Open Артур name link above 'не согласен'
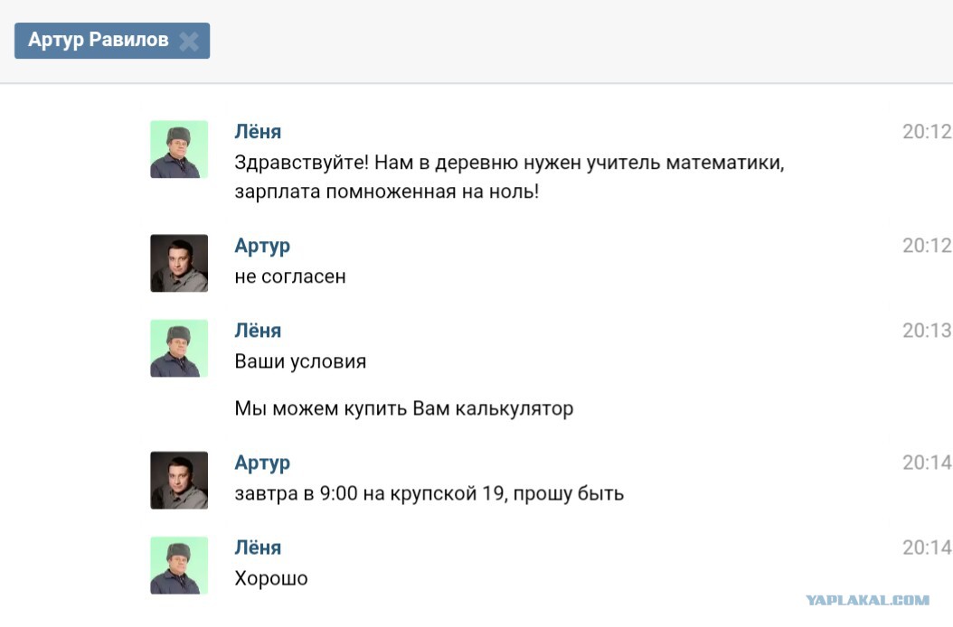953x627 pixels. click(x=262, y=246)
